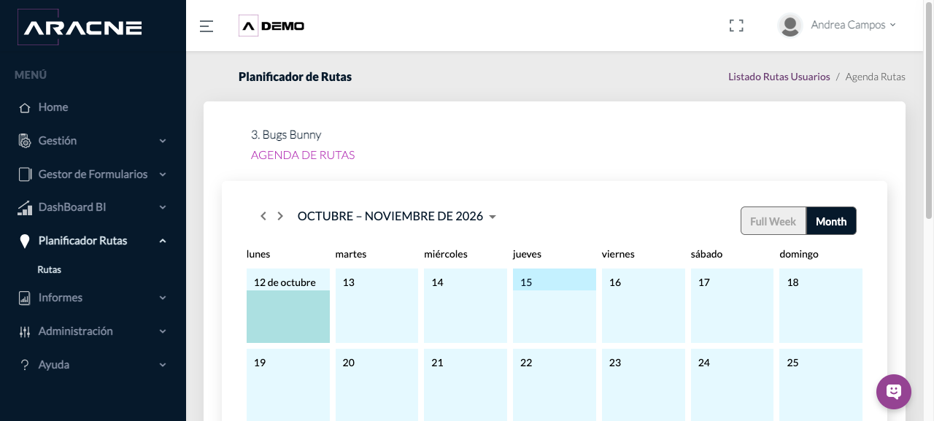The image size is (934, 421).
Task: Click the Gestión gear icon
Action: pyautogui.click(x=25, y=141)
